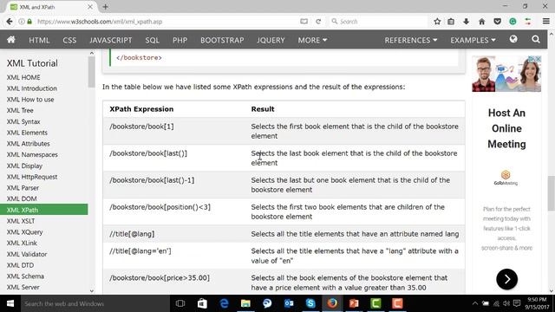
Task: Open Firefox downloads arrow icon
Action: pos(467,22)
